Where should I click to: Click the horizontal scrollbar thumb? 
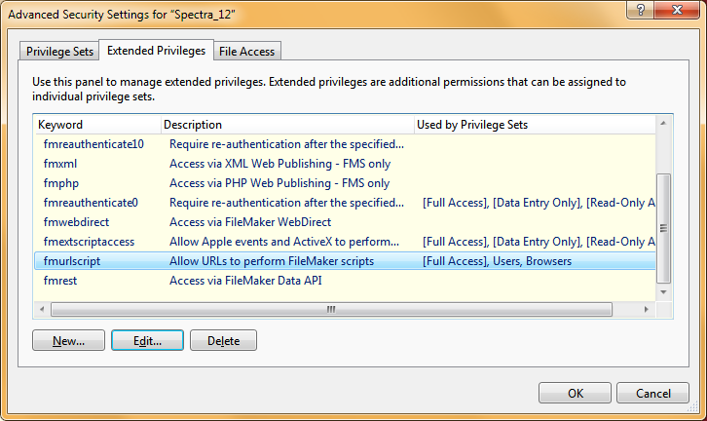pyautogui.click(x=331, y=310)
